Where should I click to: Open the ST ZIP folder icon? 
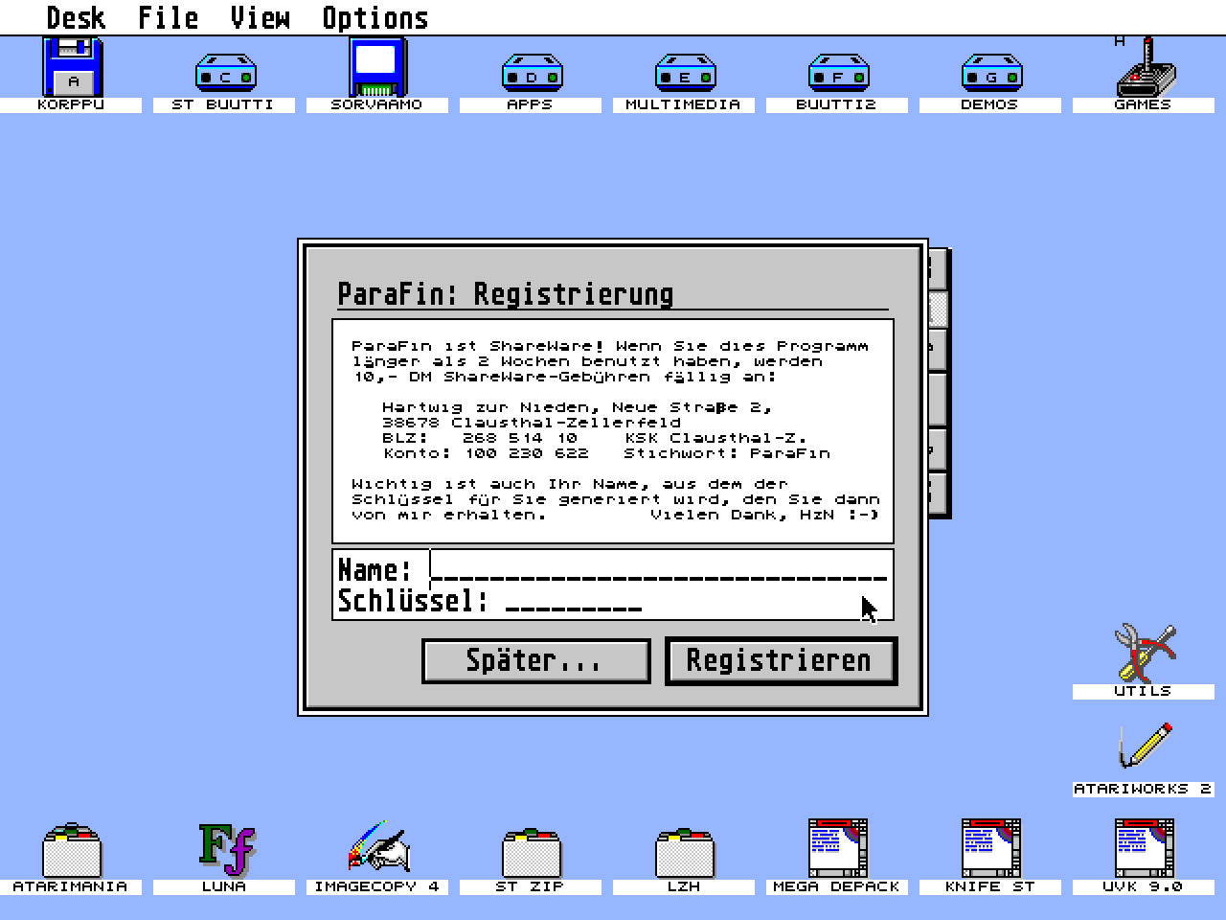pyautogui.click(x=532, y=849)
